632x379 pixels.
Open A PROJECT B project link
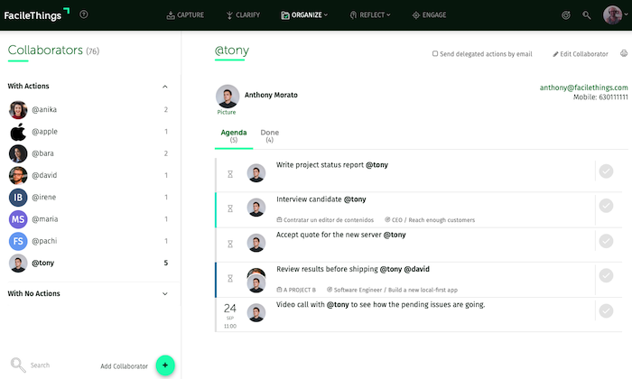click(296, 290)
